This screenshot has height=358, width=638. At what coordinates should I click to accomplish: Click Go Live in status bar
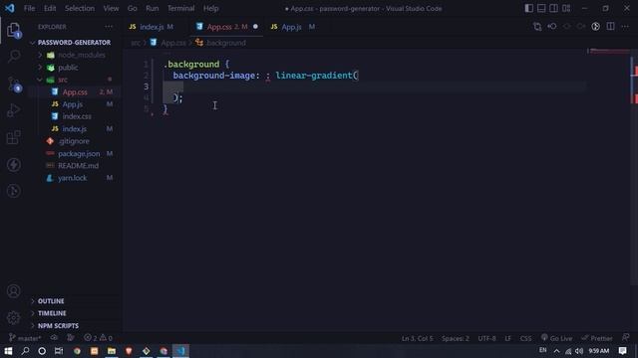556,338
